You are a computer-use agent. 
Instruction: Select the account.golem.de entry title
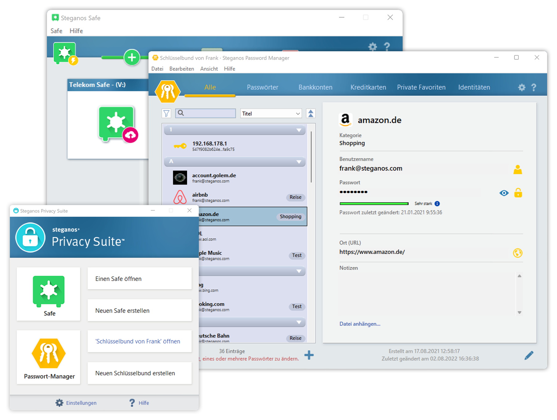pyautogui.click(x=214, y=175)
